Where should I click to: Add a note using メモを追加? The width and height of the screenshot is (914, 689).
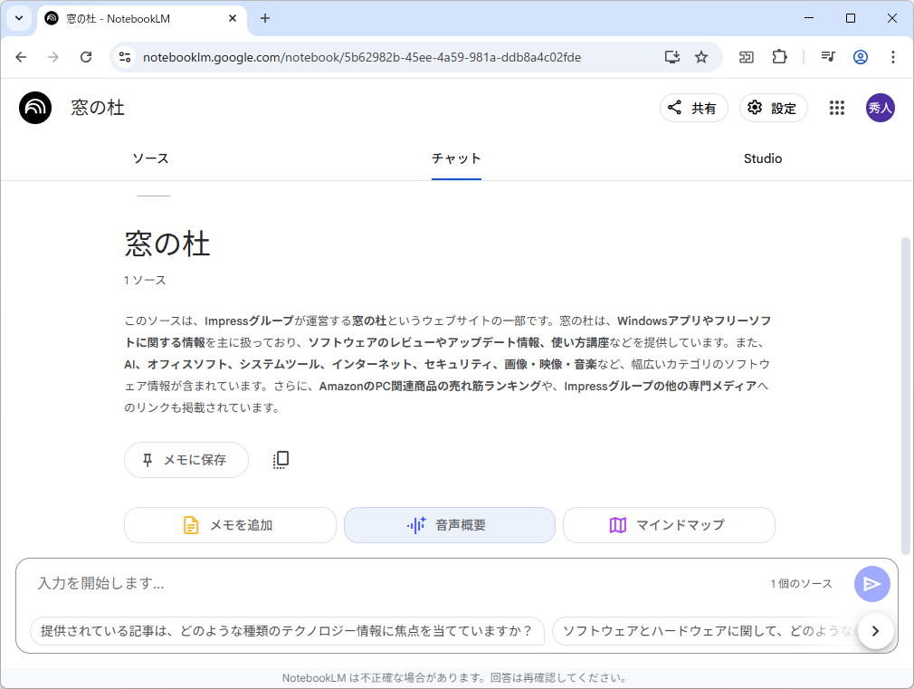(x=230, y=525)
